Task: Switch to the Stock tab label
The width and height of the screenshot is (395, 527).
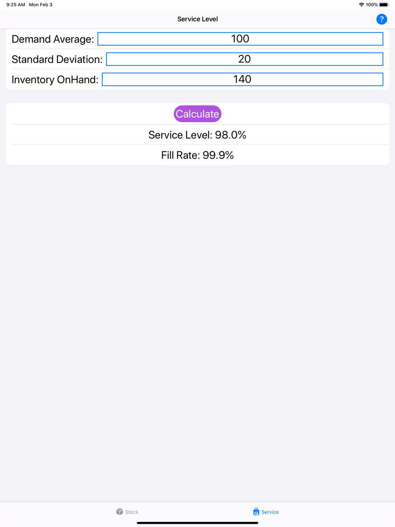Action: click(x=132, y=512)
